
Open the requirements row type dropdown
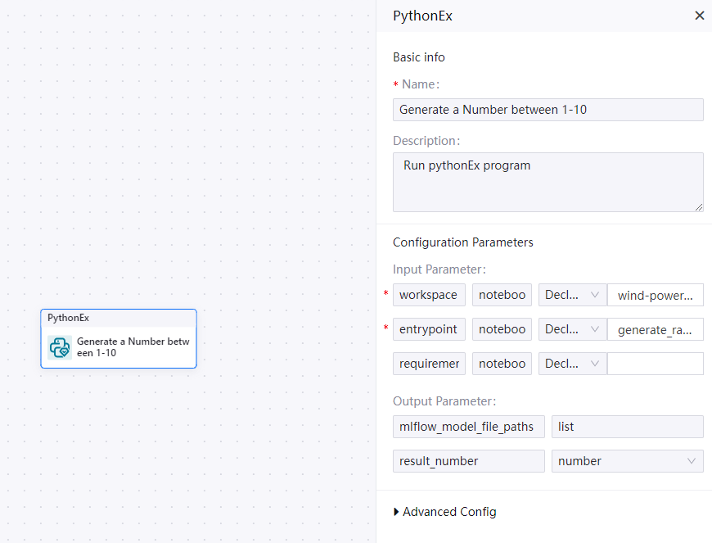coord(572,364)
